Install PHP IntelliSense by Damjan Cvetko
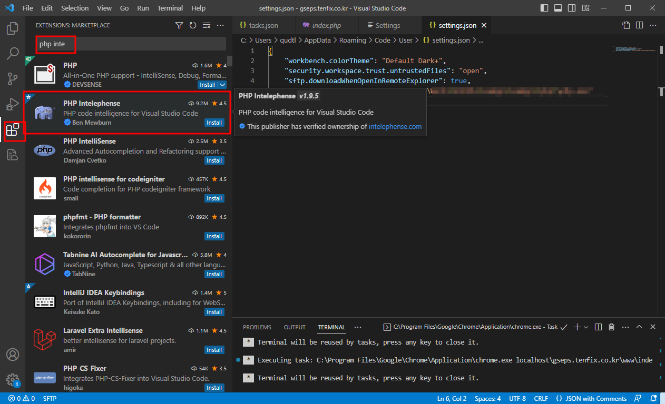665x404 pixels. tap(214, 160)
